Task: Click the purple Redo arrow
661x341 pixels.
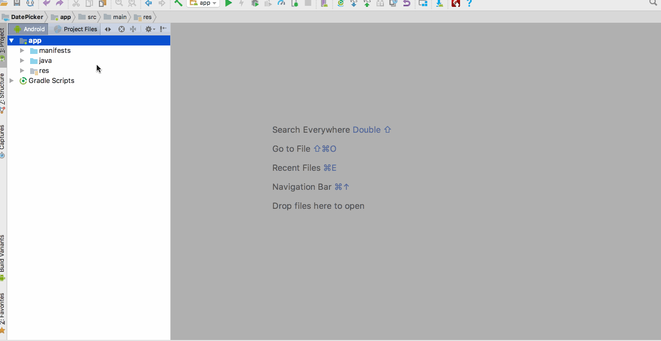Action: point(59,3)
